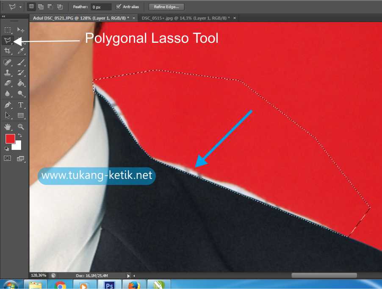382x289 pixels.
Task: Toggle Quick Mask mode
Action: pyautogui.click(x=7, y=158)
